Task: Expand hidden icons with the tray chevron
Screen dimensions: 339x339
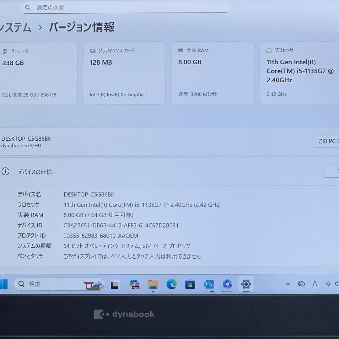Action: pyautogui.click(x=288, y=284)
